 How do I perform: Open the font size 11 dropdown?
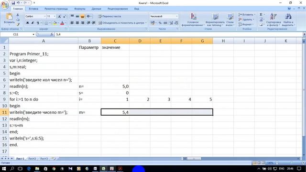[55, 16]
